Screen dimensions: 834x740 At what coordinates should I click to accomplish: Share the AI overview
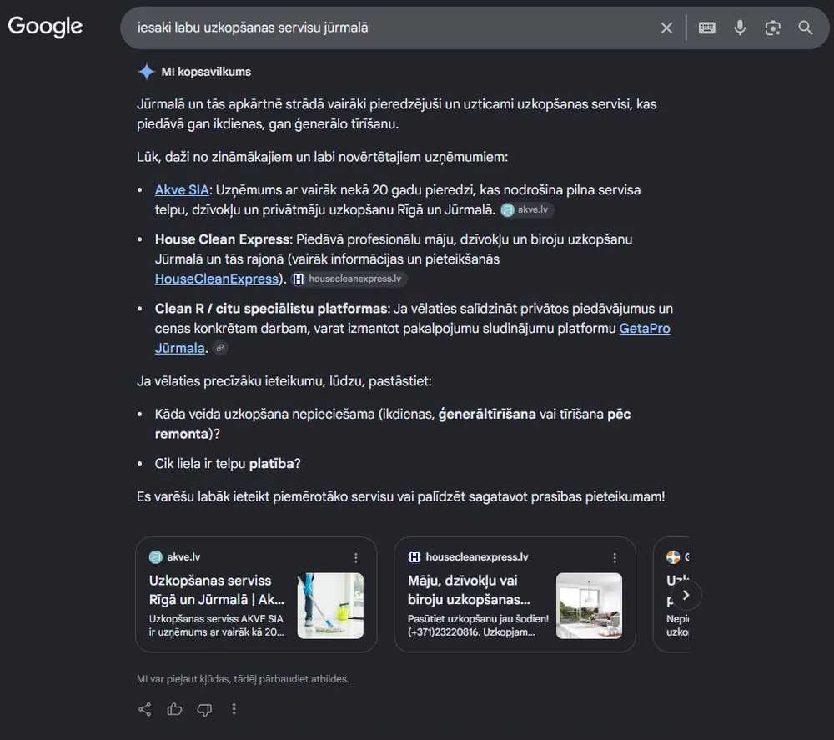tap(144, 709)
